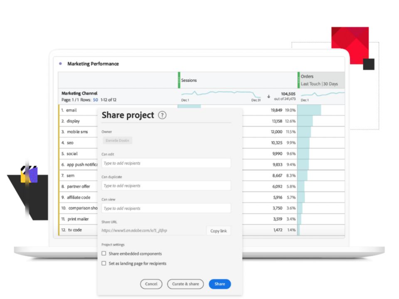Click the Orders trend sparkline
Image resolution: width=399 pixels, height=299 pixels.
323,94
